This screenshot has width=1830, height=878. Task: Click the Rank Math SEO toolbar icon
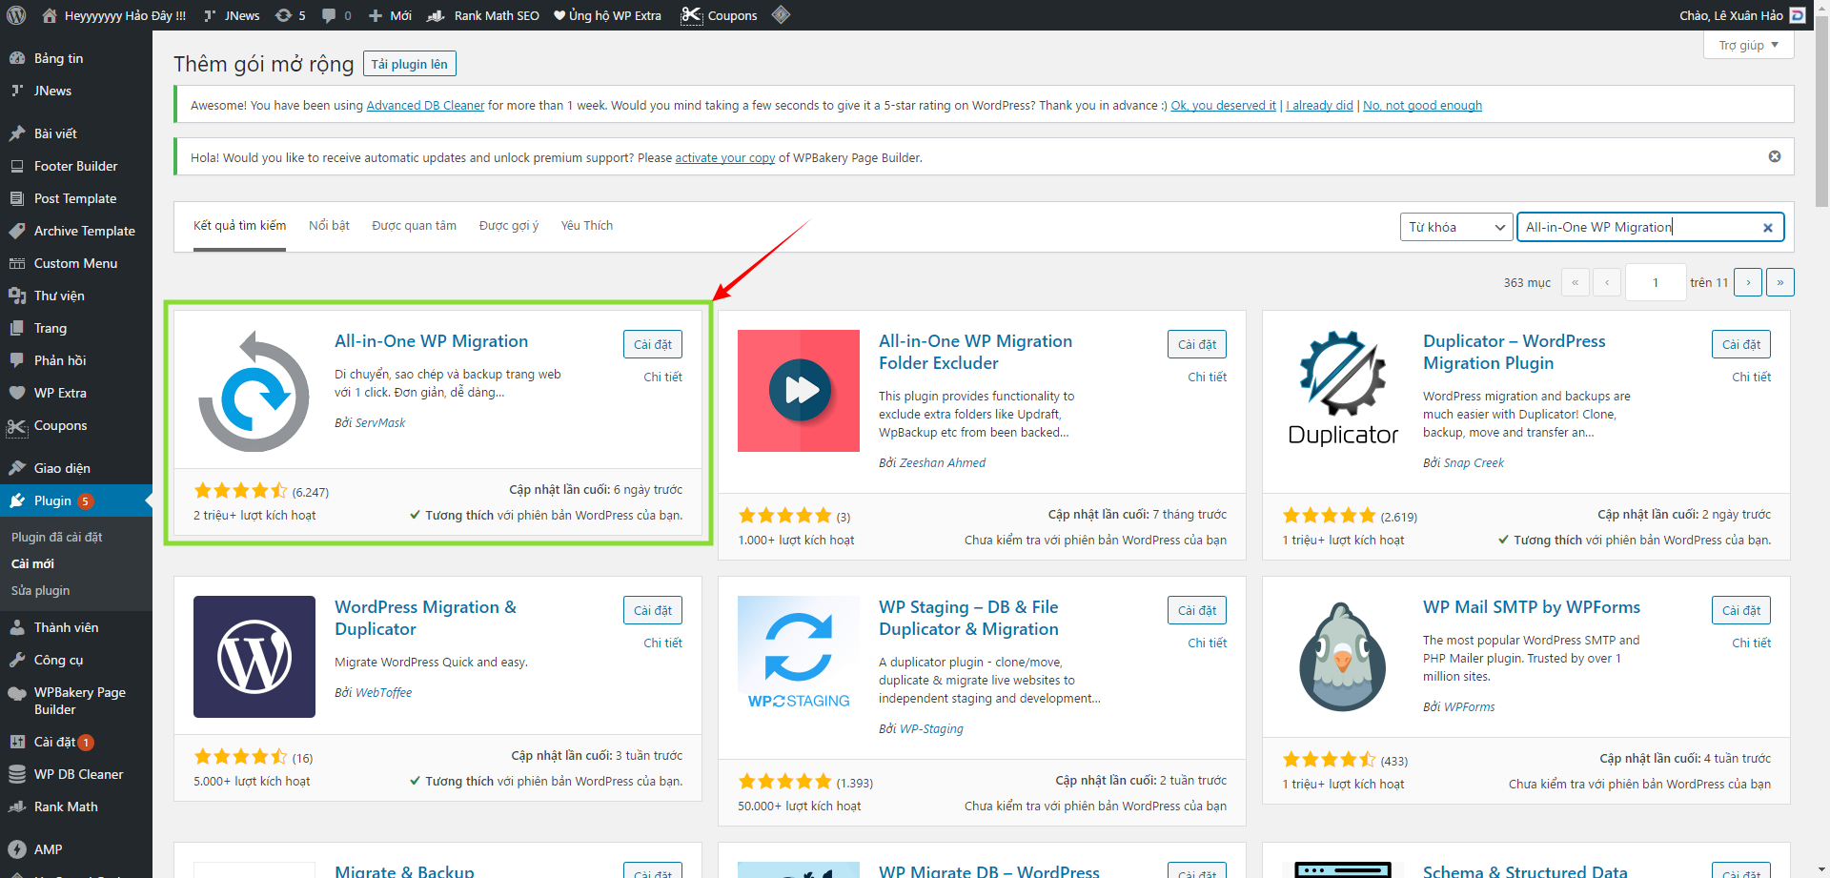point(435,15)
